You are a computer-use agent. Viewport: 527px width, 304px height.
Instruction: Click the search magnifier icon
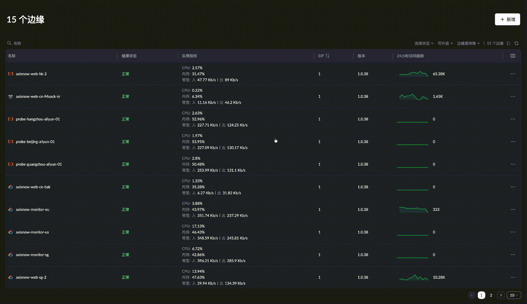tap(9, 43)
